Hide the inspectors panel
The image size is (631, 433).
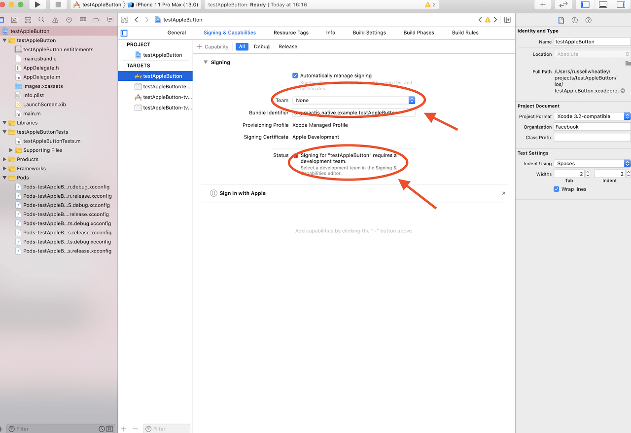pyautogui.click(x=620, y=5)
